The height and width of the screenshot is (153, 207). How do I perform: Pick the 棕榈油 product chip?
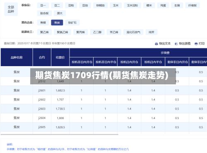(x=101, y=5)
